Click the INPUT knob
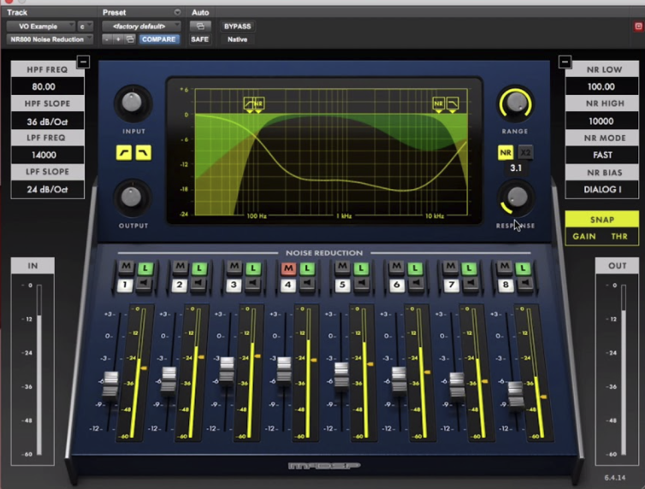 coord(132,103)
